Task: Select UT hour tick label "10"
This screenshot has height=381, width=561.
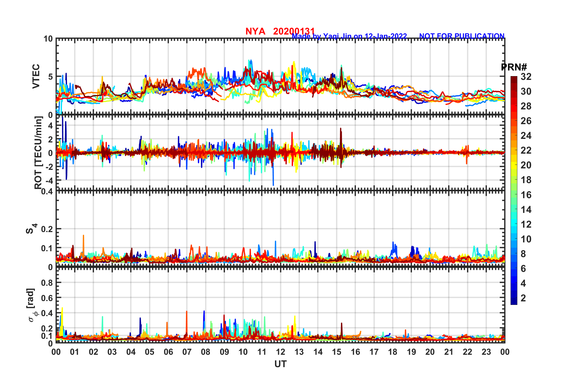Action: pyautogui.click(x=243, y=352)
